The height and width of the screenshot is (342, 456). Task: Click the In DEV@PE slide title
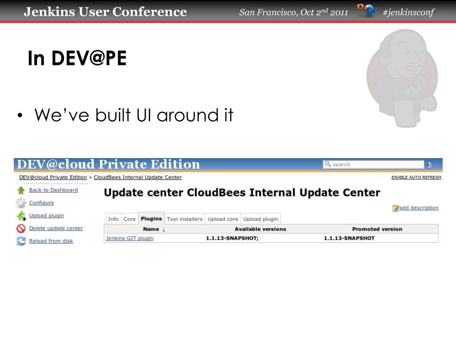pos(77,58)
